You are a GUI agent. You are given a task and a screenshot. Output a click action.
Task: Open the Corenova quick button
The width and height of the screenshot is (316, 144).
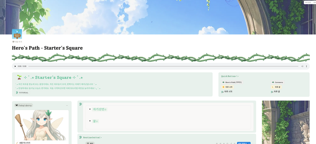click(x=277, y=82)
